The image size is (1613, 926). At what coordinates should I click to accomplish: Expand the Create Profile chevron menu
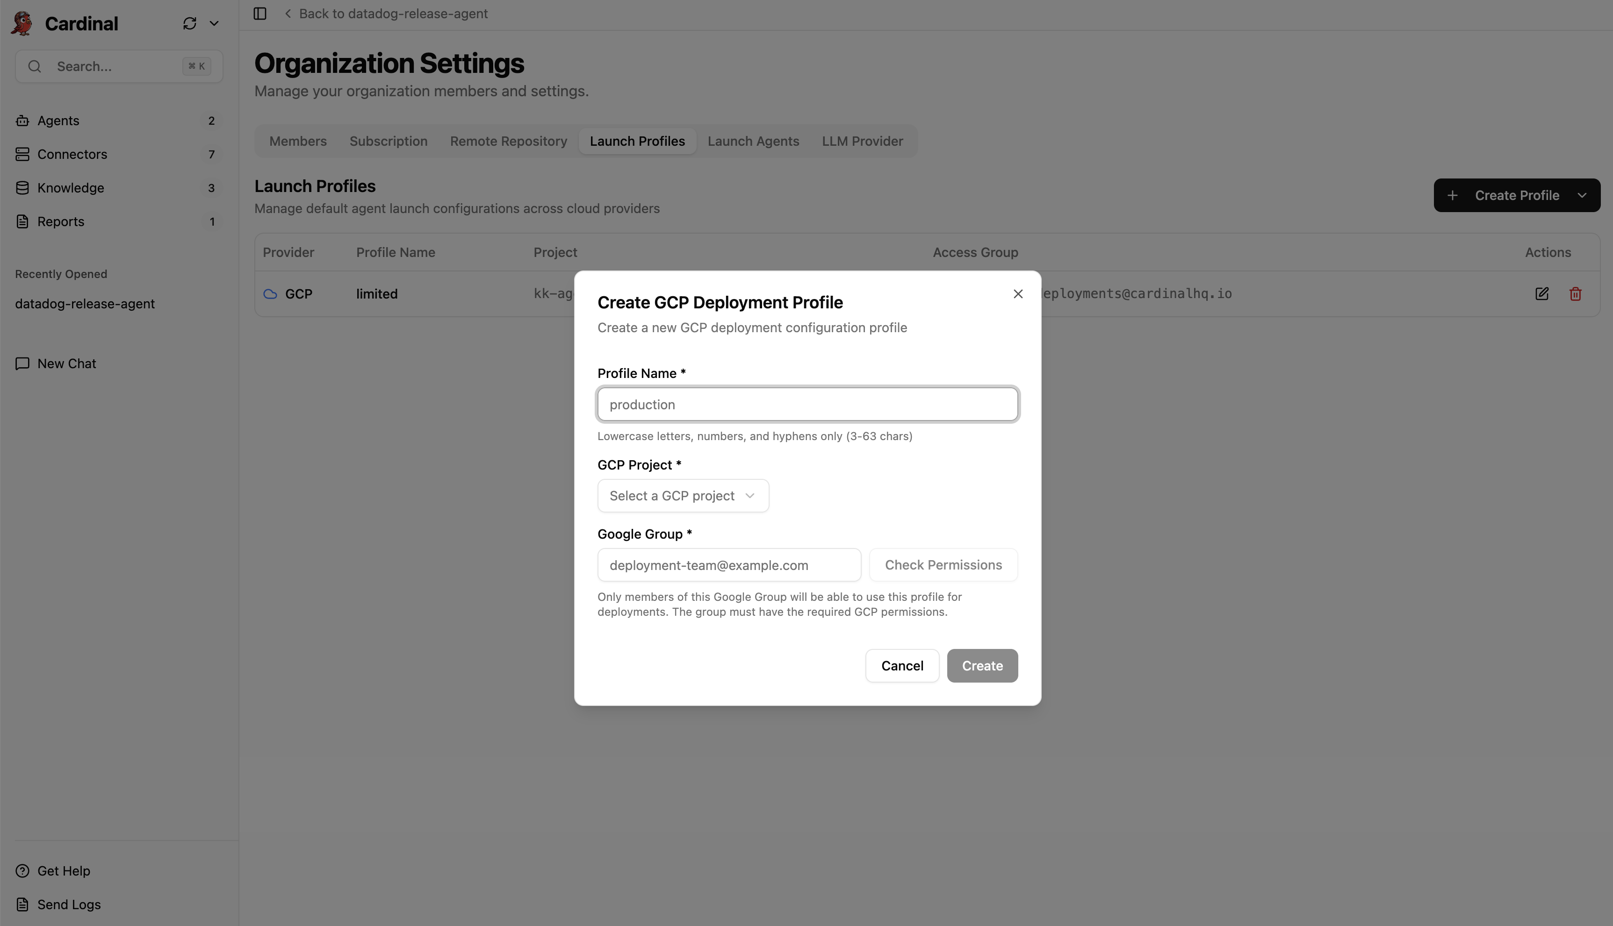pyautogui.click(x=1583, y=195)
